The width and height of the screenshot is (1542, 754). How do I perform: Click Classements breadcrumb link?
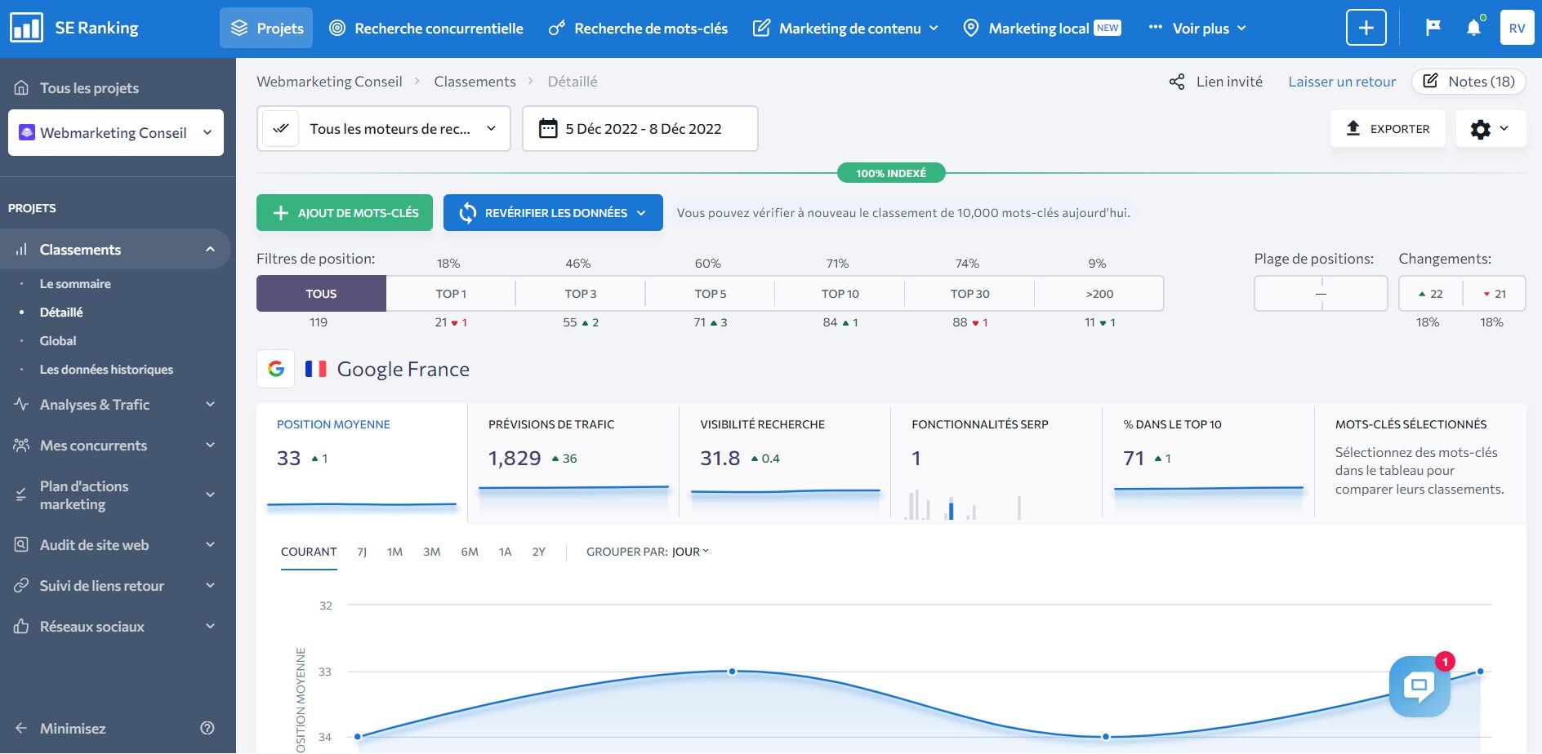click(475, 82)
